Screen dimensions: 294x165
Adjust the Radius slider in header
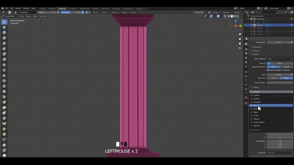click(x=47, y=12)
